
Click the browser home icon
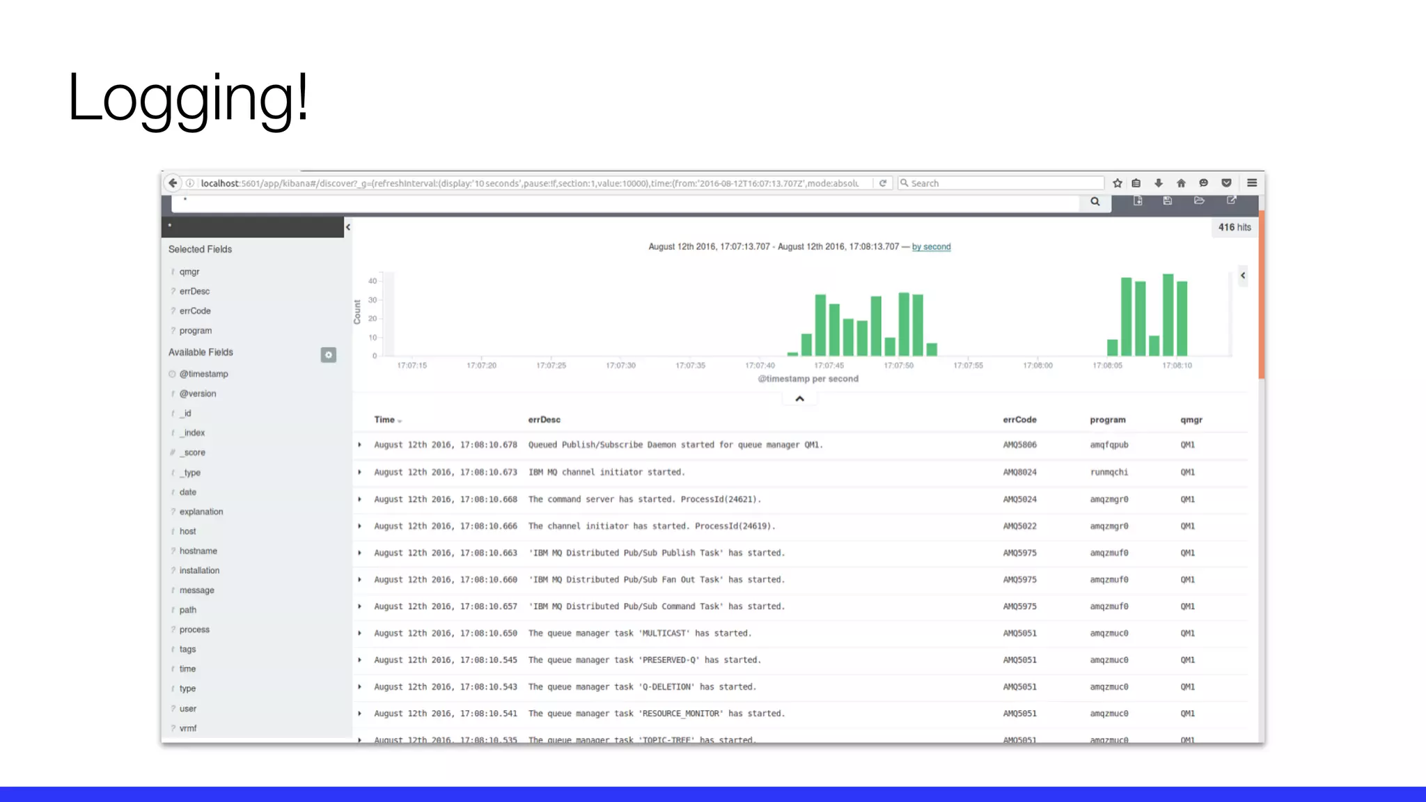[1181, 183]
